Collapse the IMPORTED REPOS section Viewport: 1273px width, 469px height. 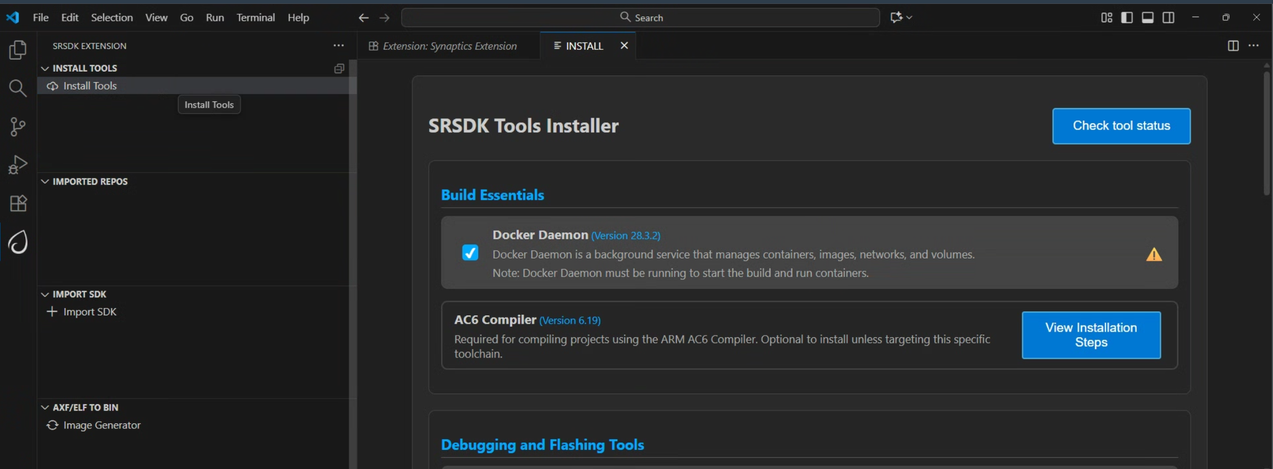[45, 181]
